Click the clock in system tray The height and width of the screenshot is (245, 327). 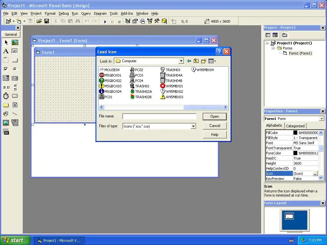pos(315,240)
